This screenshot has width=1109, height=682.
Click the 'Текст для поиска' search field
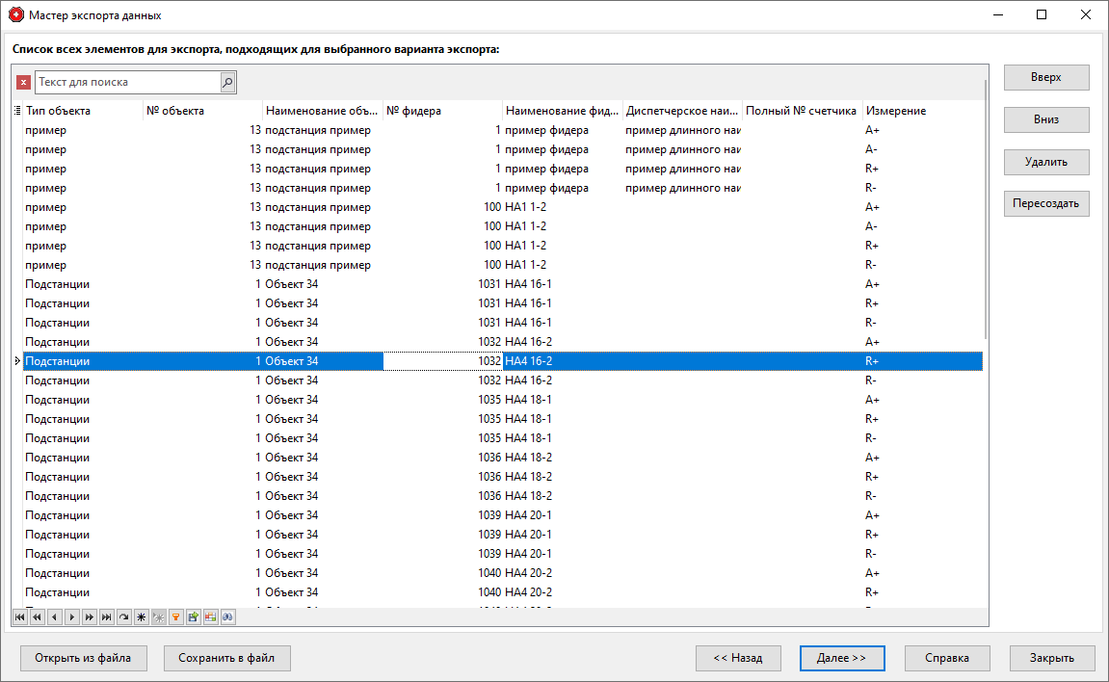tap(127, 83)
